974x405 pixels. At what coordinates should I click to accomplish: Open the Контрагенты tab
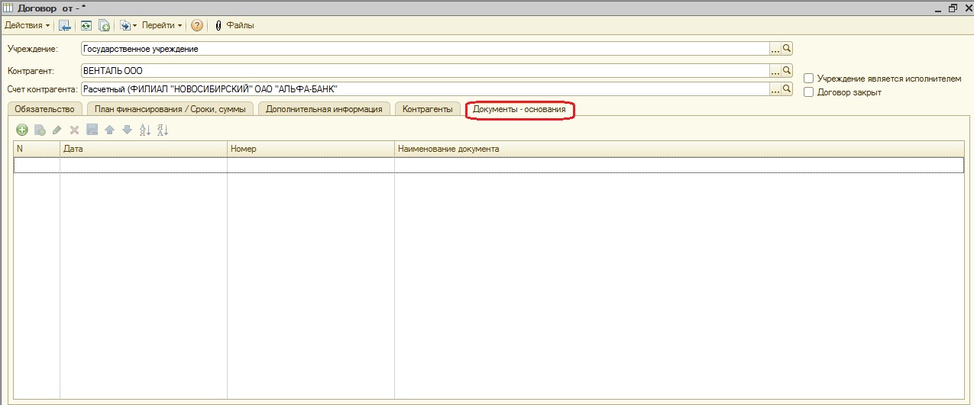coord(428,109)
